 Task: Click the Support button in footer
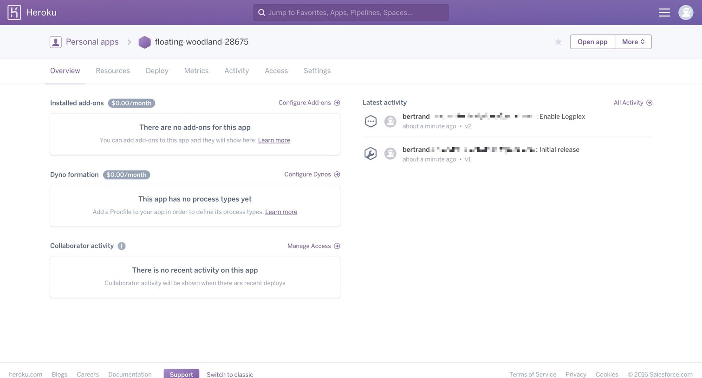coord(182,374)
